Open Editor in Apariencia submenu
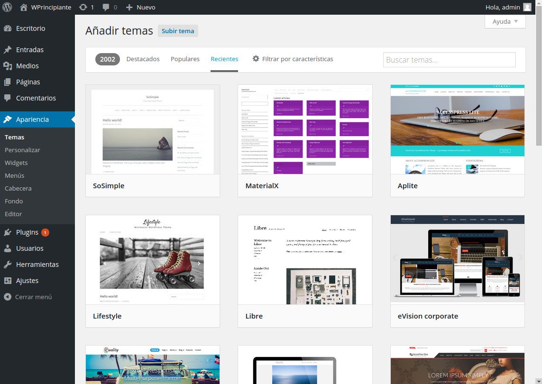542x384 pixels. pos(13,214)
